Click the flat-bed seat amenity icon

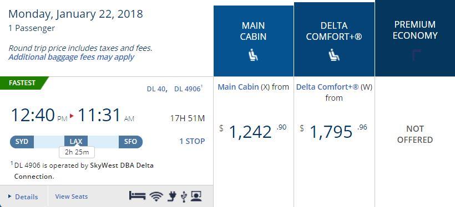[x=137, y=196]
